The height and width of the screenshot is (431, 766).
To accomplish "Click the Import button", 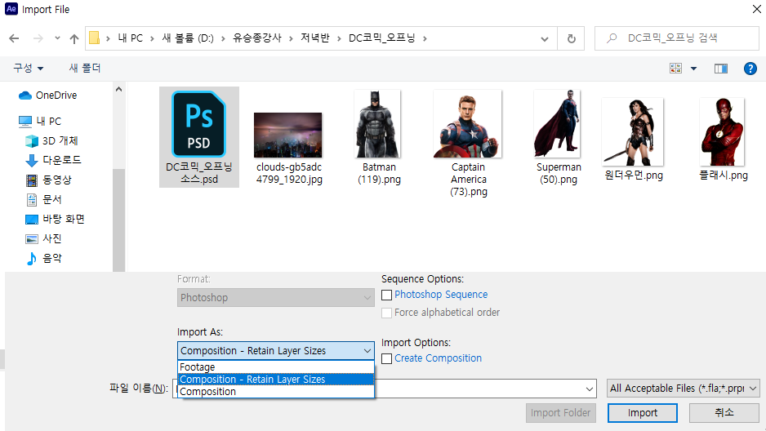I will [x=643, y=413].
